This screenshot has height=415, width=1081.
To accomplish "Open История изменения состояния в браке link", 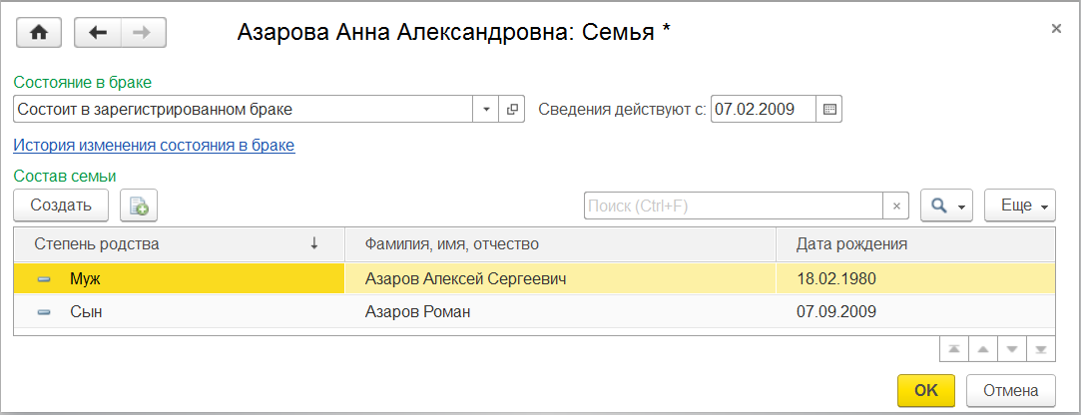I will (154, 146).
